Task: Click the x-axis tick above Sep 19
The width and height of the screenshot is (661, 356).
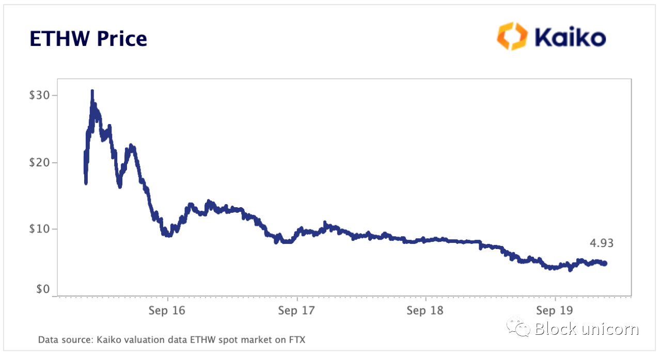Action: point(555,298)
